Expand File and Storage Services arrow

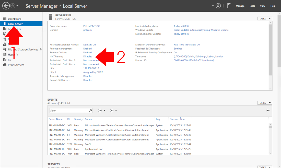pos(41,50)
